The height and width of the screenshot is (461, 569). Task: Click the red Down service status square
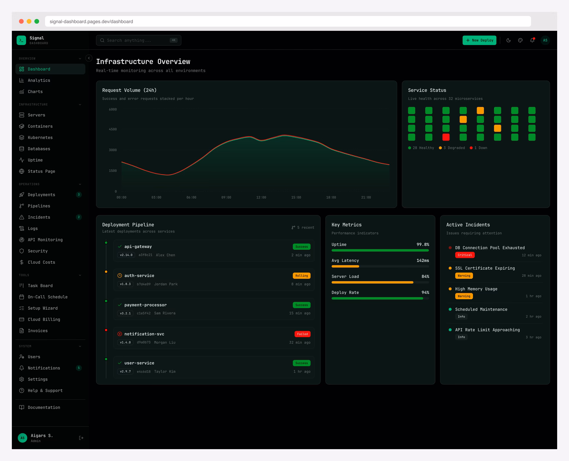tap(446, 137)
